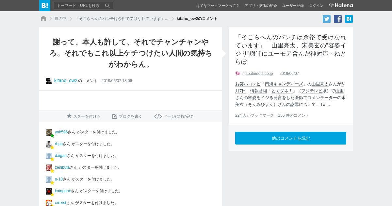Click ページに埋め込む button
This screenshot has width=392, height=206.
pyautogui.click(x=174, y=116)
